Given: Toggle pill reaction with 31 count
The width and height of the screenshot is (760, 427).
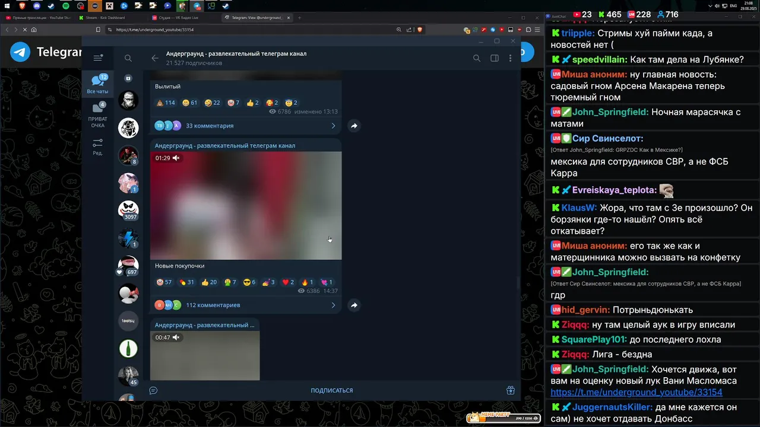Looking at the screenshot, I should (x=186, y=282).
